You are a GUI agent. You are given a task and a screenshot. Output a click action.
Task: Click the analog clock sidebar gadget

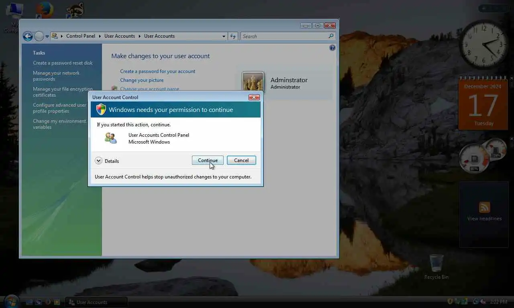click(484, 45)
